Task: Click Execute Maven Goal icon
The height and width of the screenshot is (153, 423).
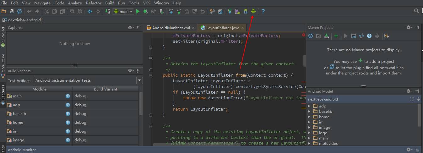Action: 354,36
